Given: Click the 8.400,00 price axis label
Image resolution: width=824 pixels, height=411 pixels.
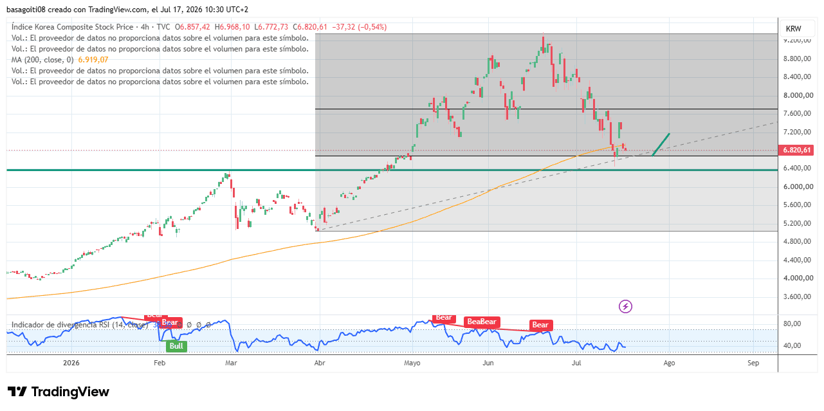Looking at the screenshot, I should tap(798, 77).
